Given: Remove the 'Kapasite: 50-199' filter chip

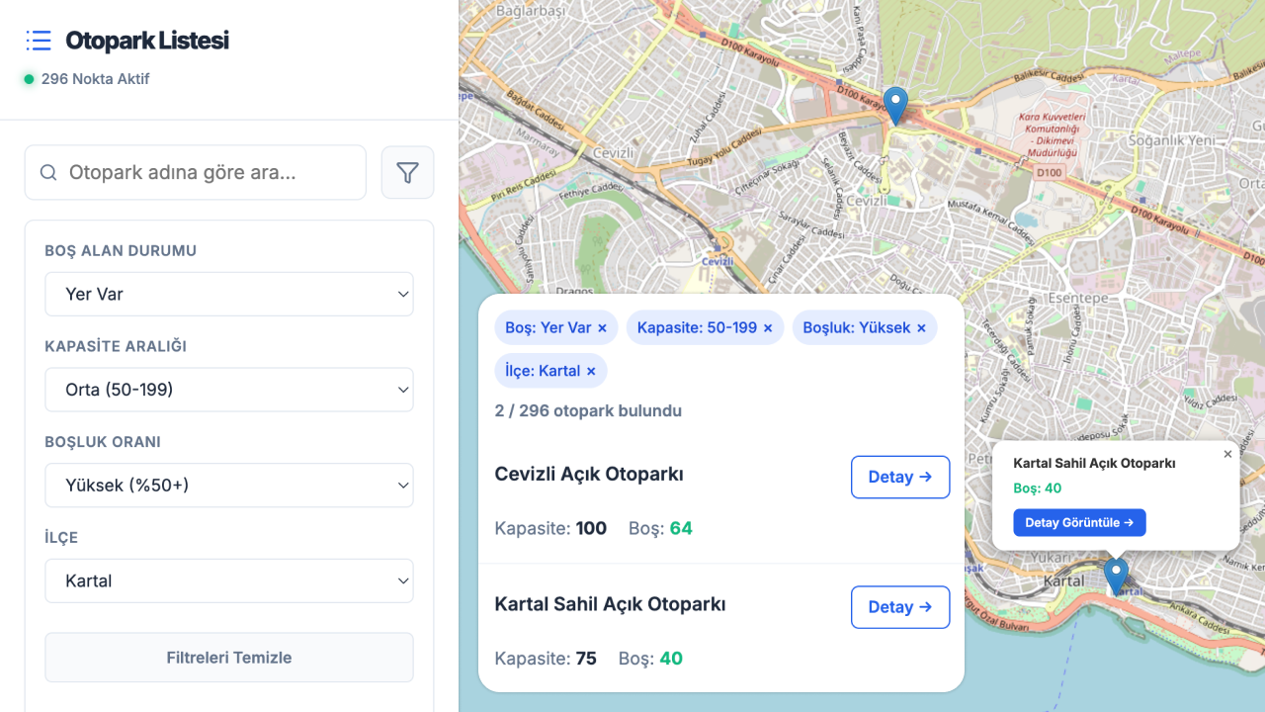Looking at the screenshot, I should (x=768, y=328).
